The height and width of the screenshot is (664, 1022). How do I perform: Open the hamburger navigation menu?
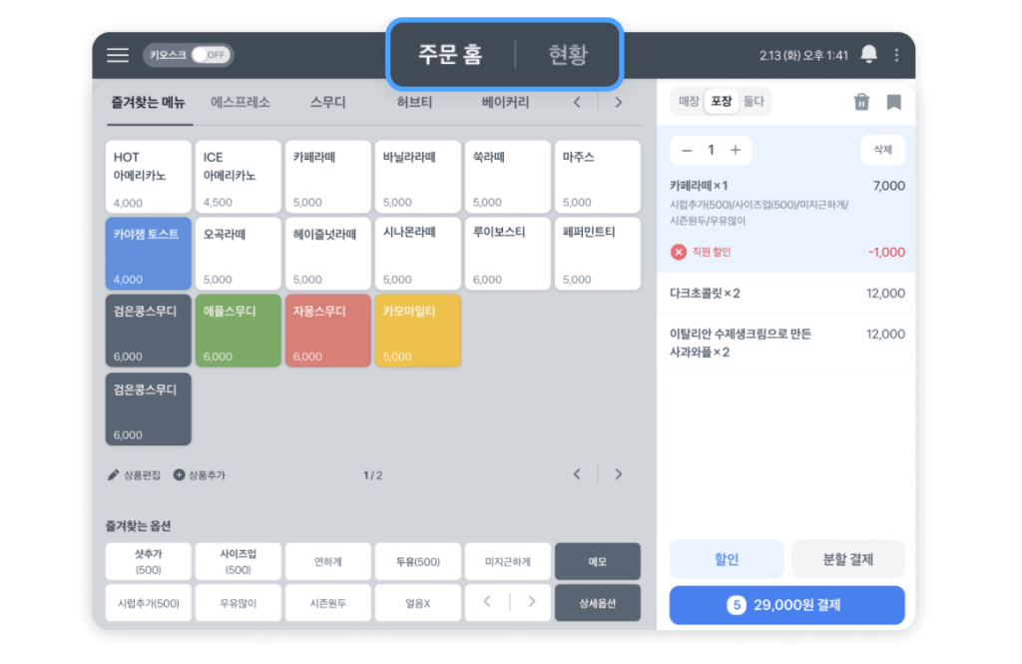[x=118, y=55]
